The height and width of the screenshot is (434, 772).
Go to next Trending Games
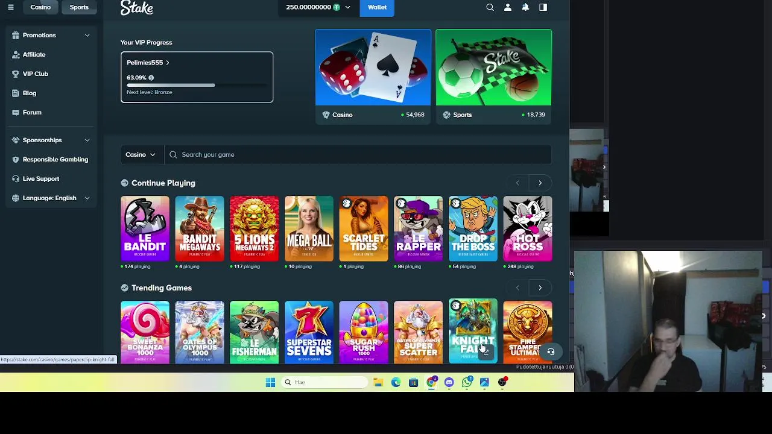point(540,288)
